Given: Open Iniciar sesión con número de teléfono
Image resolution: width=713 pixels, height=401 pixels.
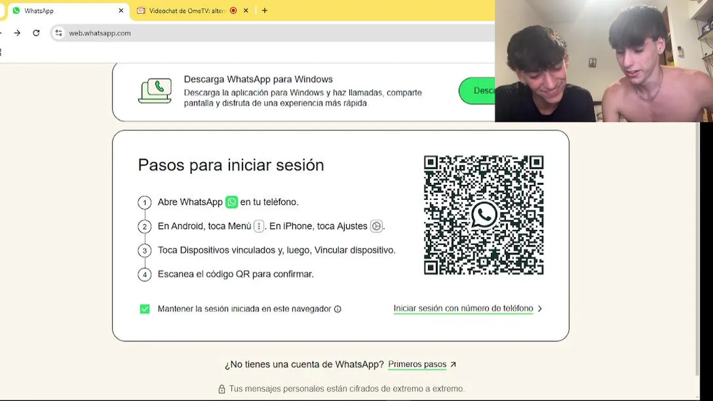Looking at the screenshot, I should [463, 309].
